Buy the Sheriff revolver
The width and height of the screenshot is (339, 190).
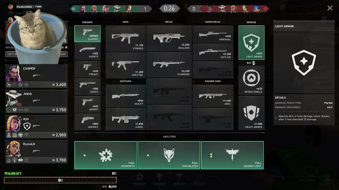(x=87, y=122)
